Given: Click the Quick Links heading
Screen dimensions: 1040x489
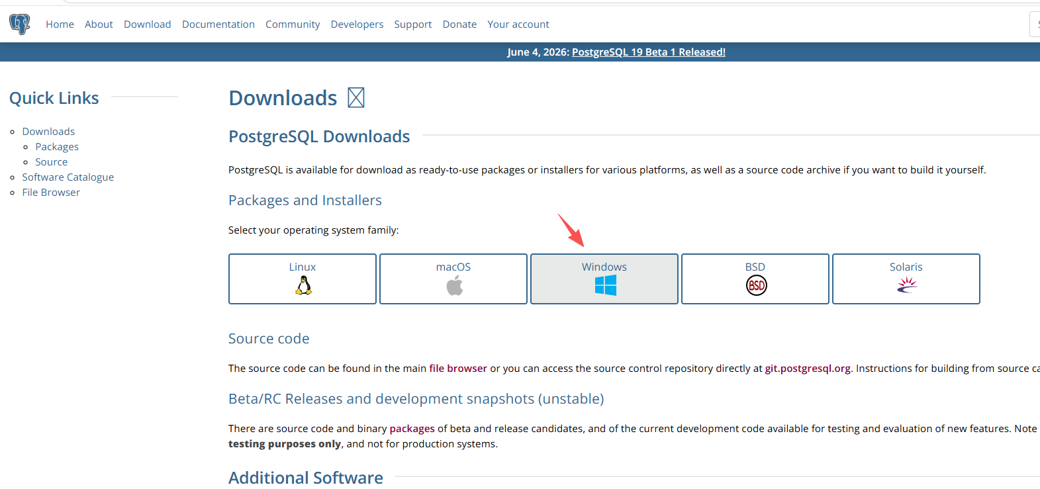Looking at the screenshot, I should (x=54, y=98).
